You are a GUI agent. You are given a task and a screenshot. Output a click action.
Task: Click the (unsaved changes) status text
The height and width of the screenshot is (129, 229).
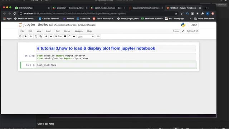tap(87, 25)
